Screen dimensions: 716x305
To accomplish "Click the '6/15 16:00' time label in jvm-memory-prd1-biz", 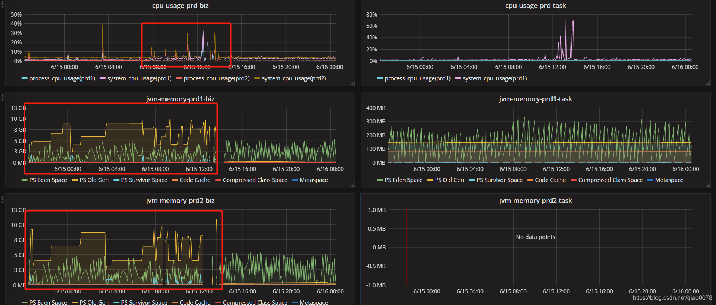I will (243, 169).
